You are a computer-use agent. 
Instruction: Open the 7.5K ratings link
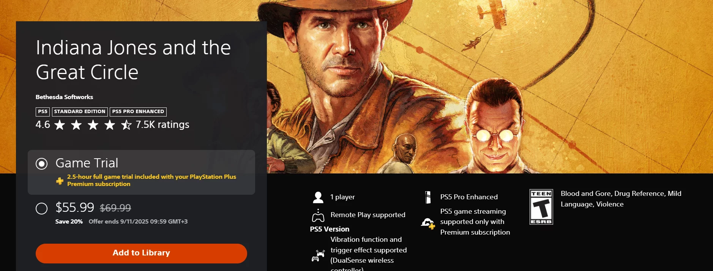pyautogui.click(x=162, y=124)
